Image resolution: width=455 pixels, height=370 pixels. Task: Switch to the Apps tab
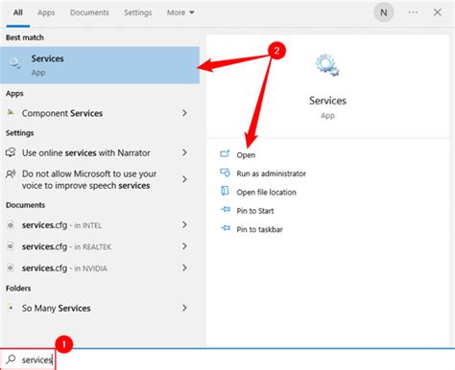(46, 12)
